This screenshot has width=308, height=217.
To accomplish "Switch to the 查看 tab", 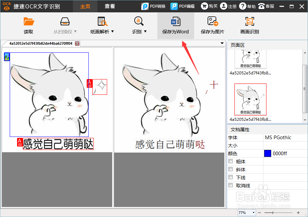I will pos(109,6).
